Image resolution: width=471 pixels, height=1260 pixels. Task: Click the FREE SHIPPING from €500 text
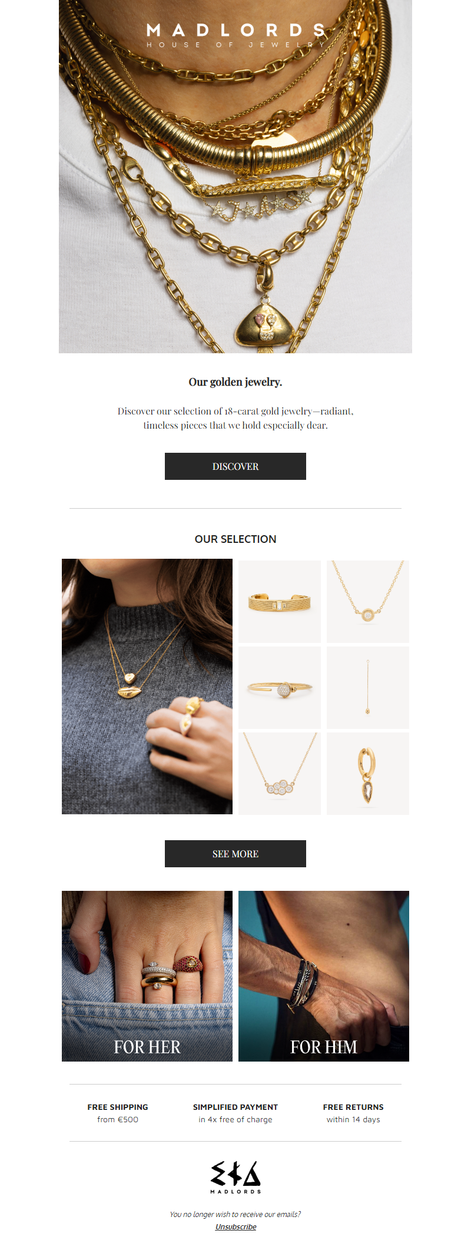[x=118, y=1113]
